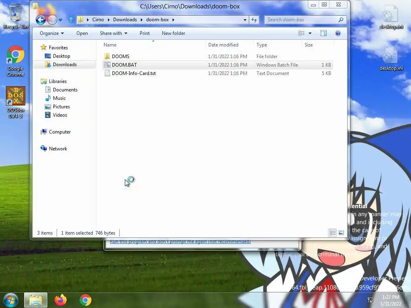Click the 'Run this program' link behind Explorer

pos(180,241)
